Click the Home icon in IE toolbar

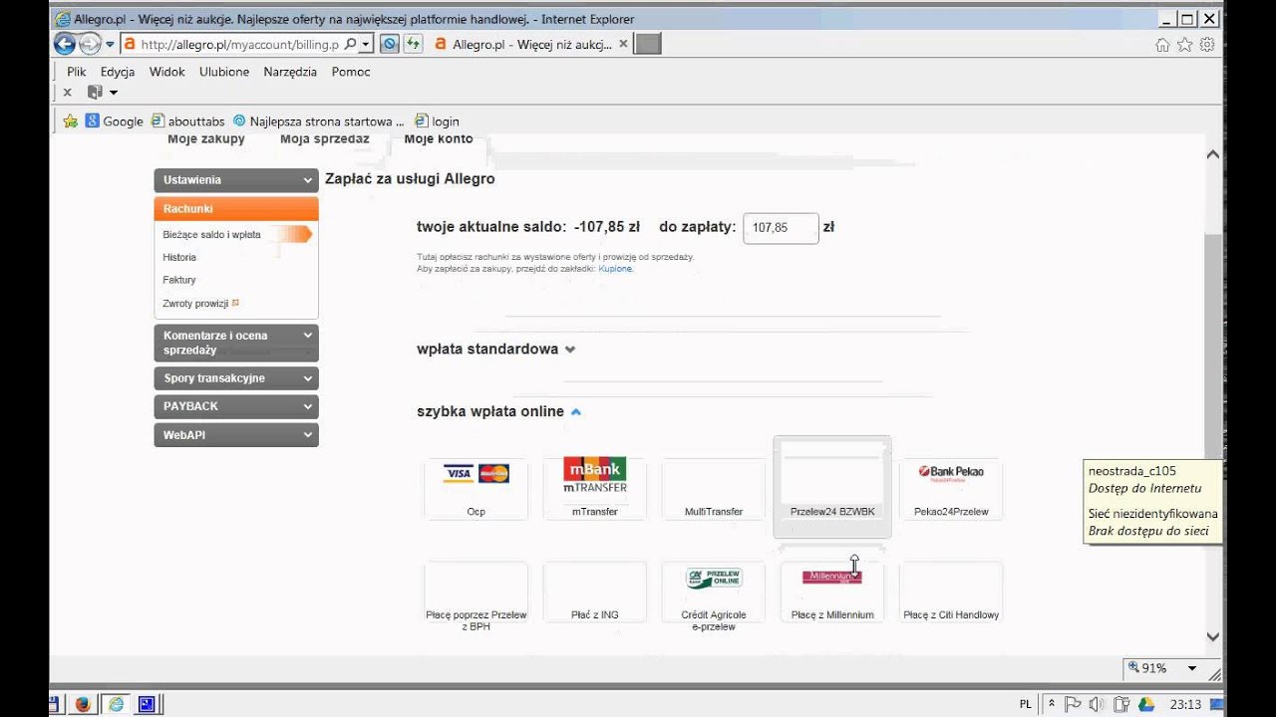tap(1162, 45)
